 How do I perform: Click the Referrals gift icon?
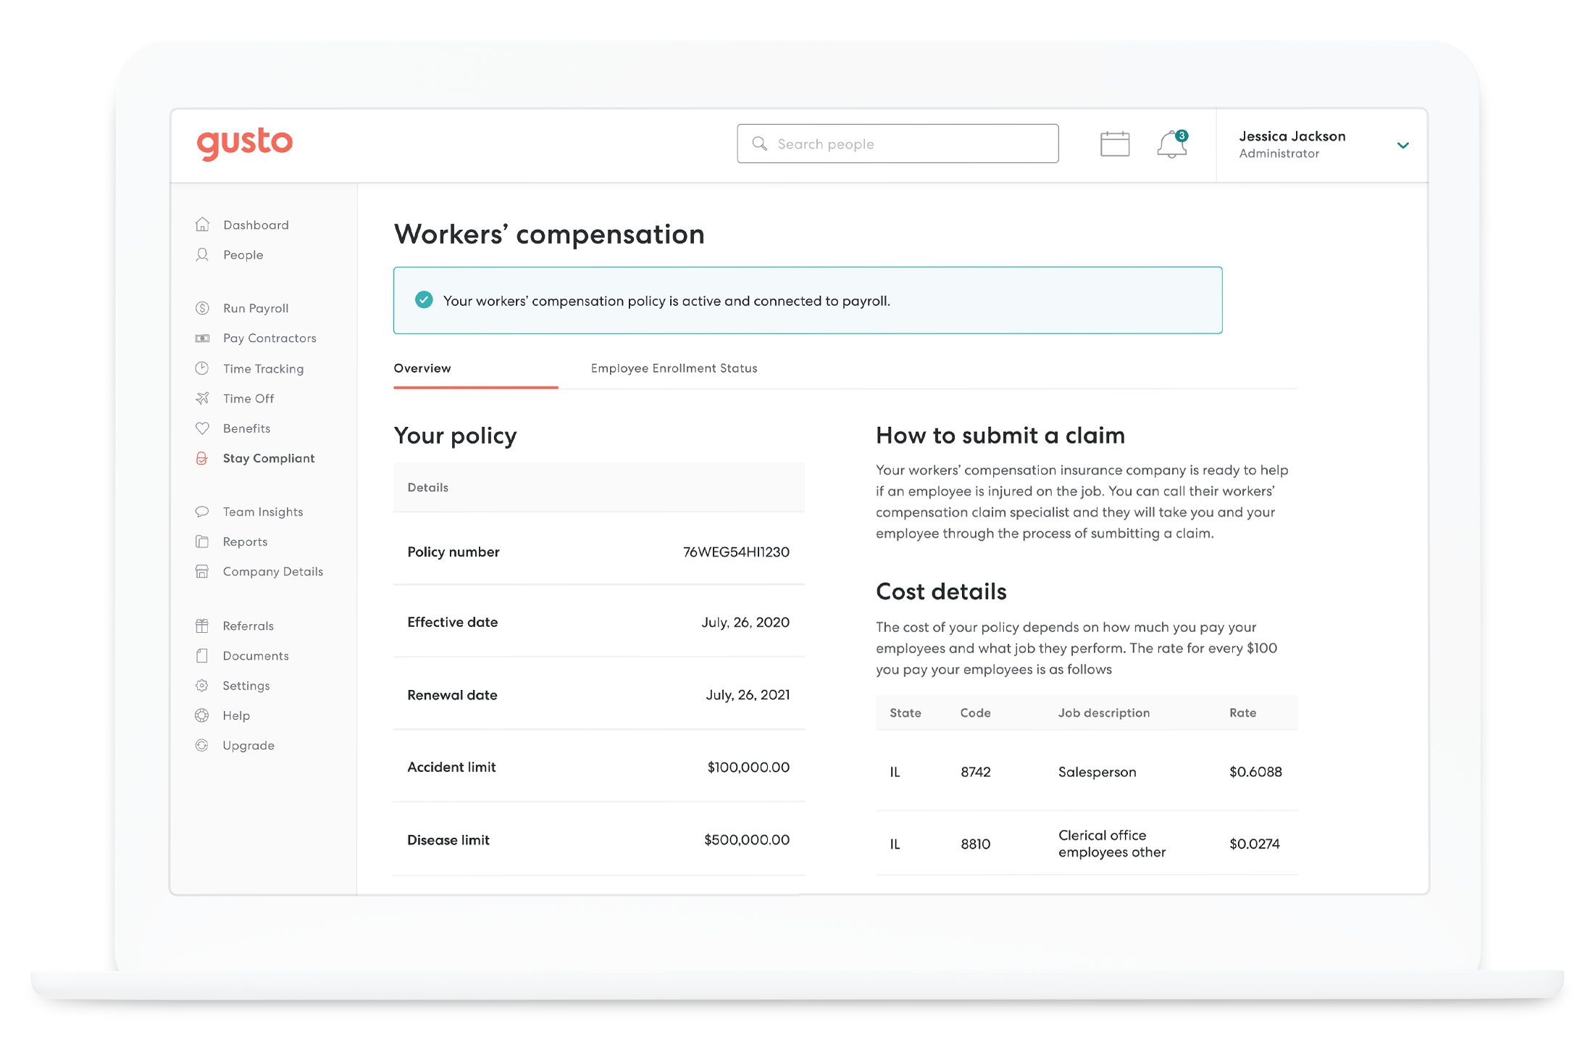click(202, 626)
